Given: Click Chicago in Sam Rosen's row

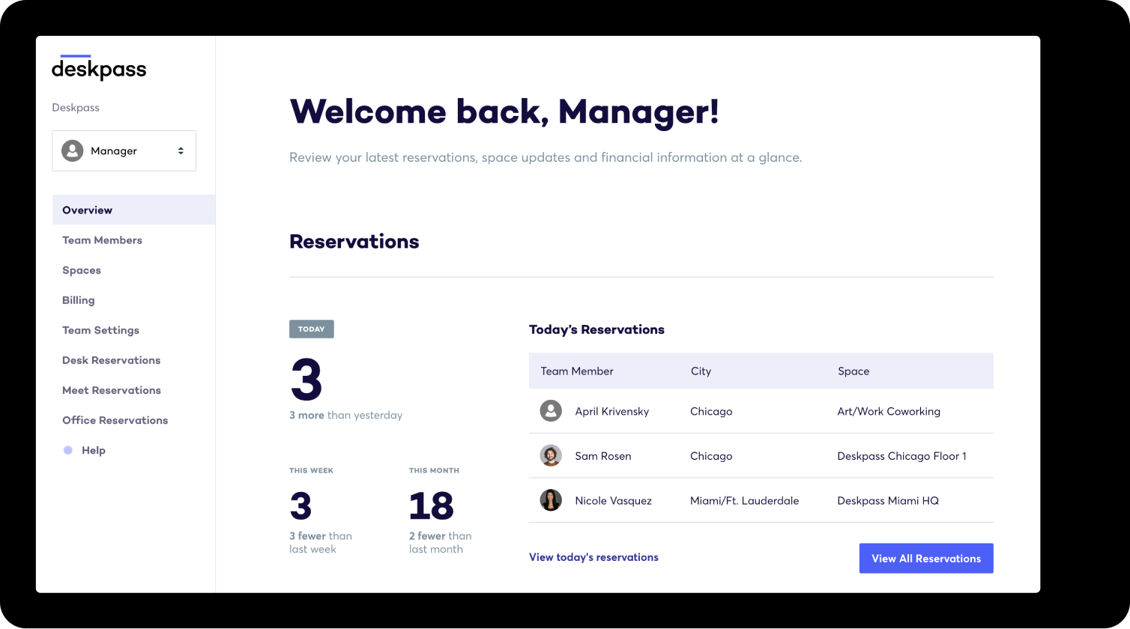Looking at the screenshot, I should (x=711, y=455).
